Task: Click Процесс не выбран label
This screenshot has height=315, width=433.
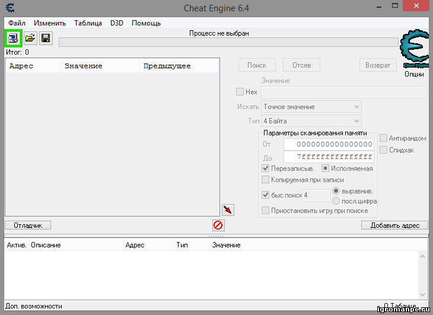Action: click(219, 33)
